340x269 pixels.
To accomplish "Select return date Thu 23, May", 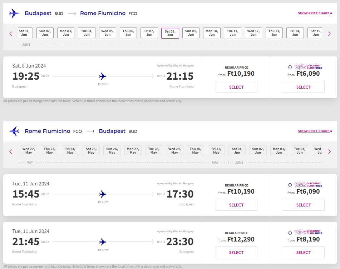I will pos(49,151).
